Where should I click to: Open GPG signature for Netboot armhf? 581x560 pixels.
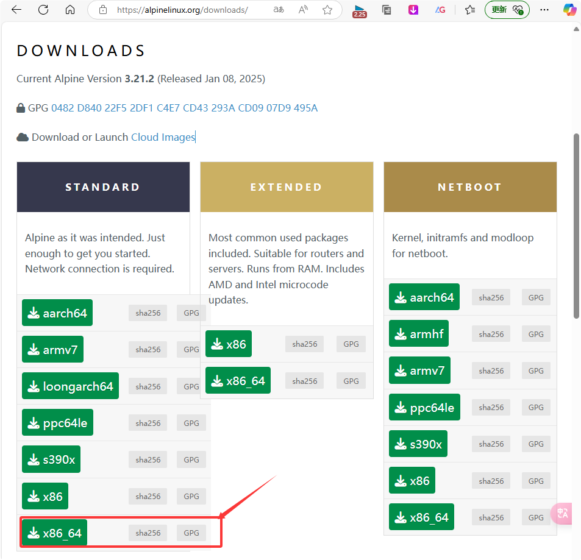[536, 334]
